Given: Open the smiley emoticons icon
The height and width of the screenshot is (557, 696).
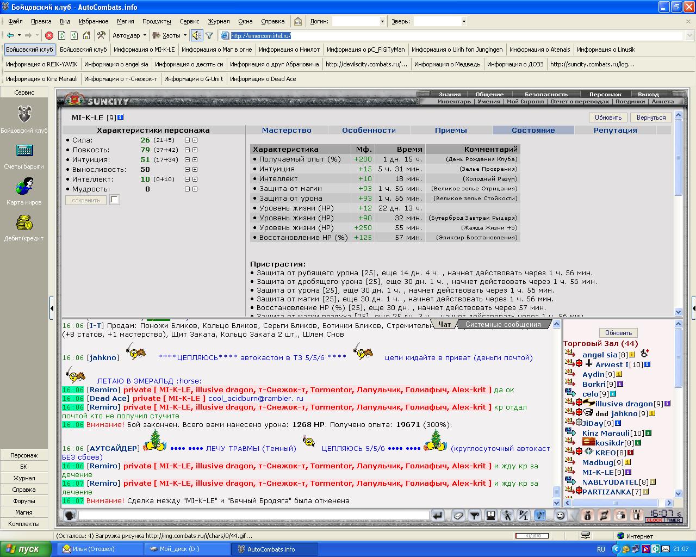Looking at the screenshot, I should pyautogui.click(x=560, y=515).
